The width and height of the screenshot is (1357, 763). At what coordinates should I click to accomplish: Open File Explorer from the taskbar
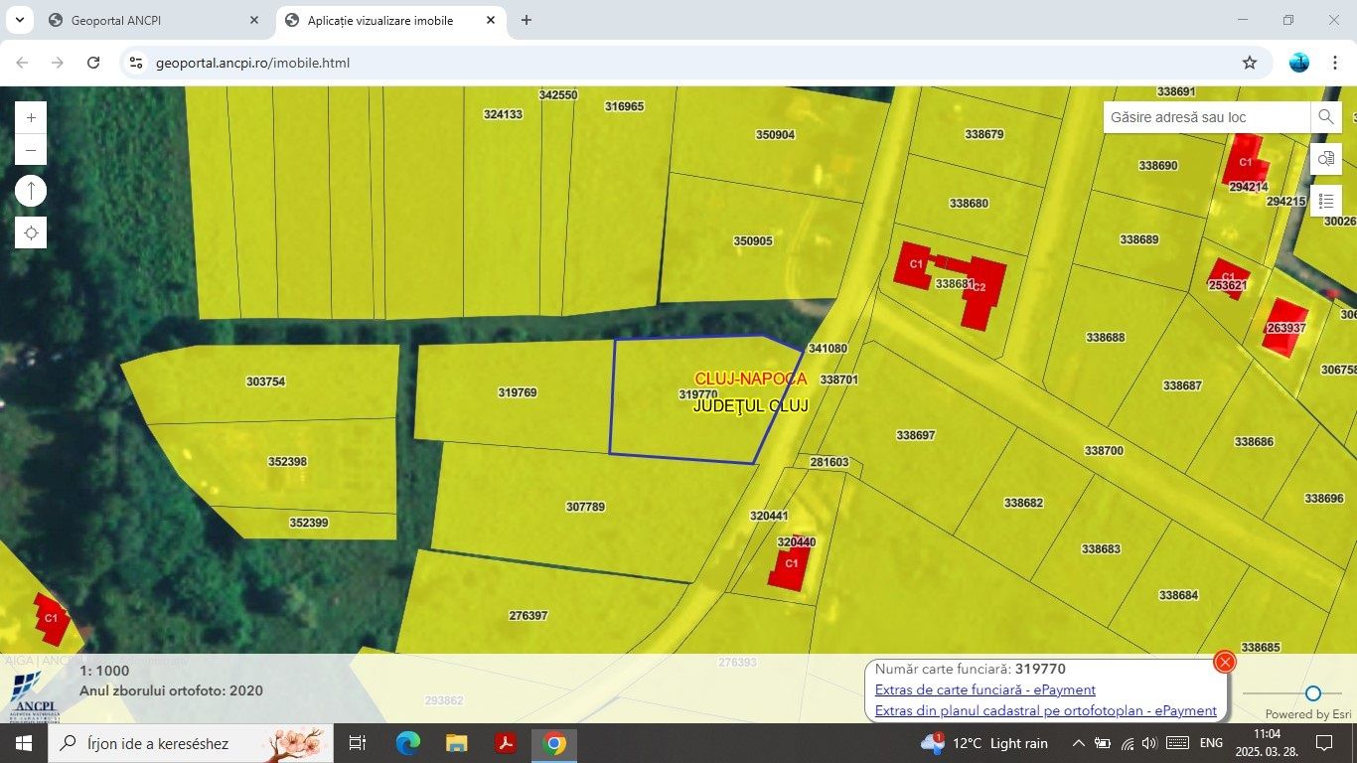456,743
